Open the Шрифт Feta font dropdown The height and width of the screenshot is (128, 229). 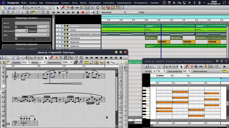26,62
